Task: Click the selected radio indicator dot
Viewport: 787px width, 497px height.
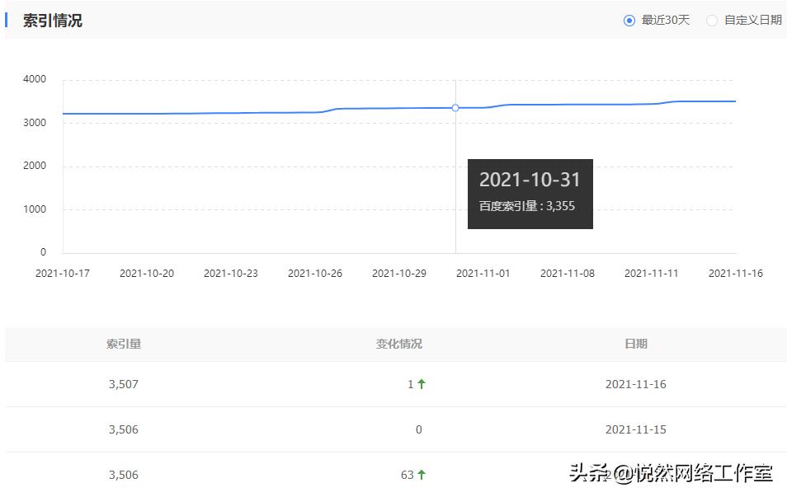Action: (x=629, y=20)
